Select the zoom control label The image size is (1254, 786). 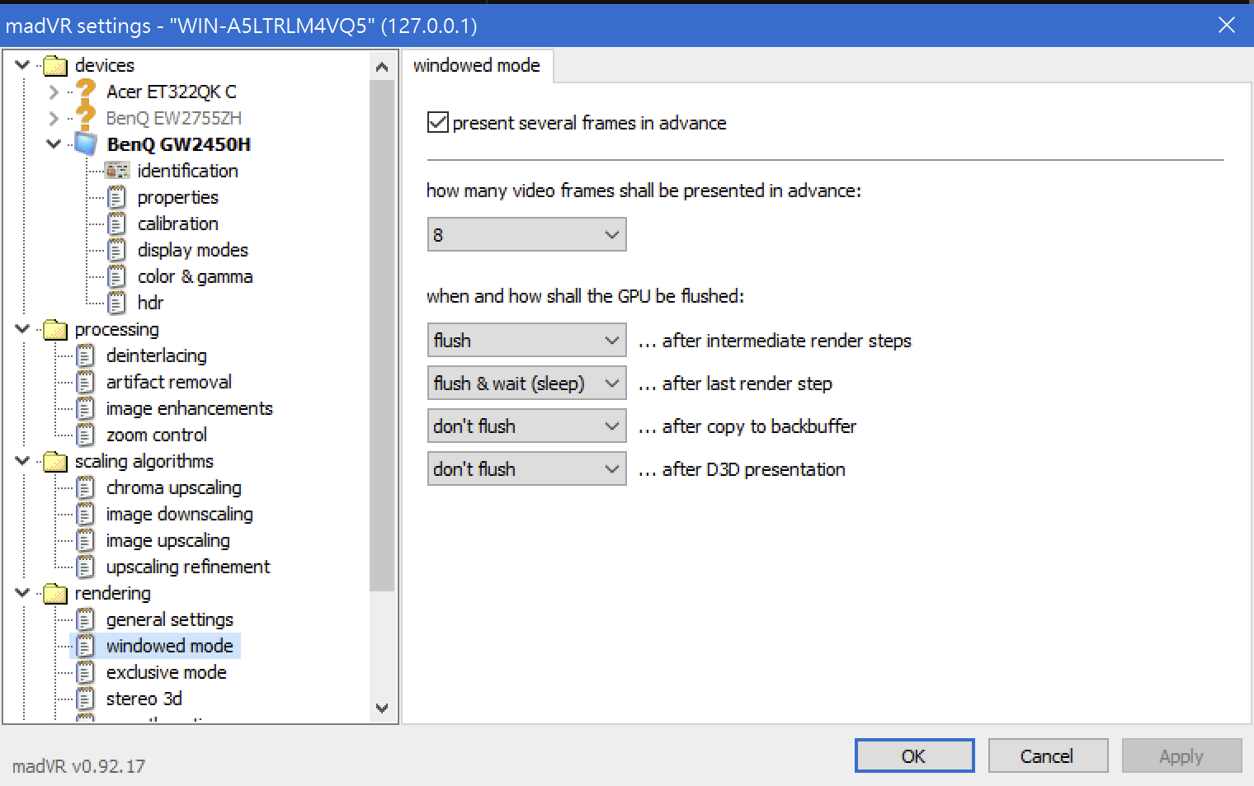pyautogui.click(x=156, y=435)
